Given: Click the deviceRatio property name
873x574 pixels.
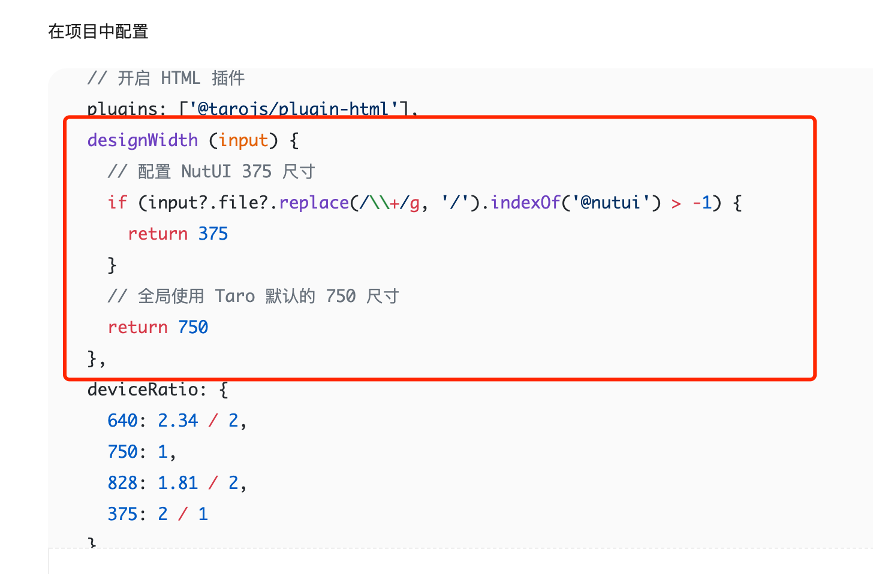Looking at the screenshot, I should point(143,389).
